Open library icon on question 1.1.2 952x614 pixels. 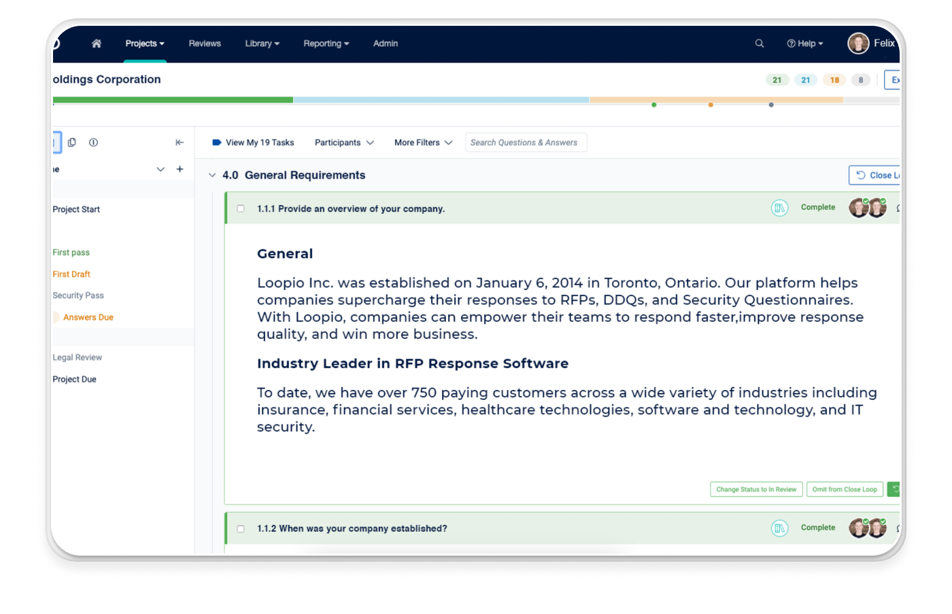coord(779,528)
